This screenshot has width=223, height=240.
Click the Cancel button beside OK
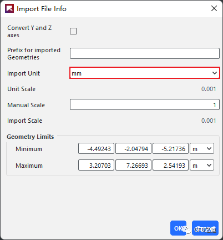point(205,228)
